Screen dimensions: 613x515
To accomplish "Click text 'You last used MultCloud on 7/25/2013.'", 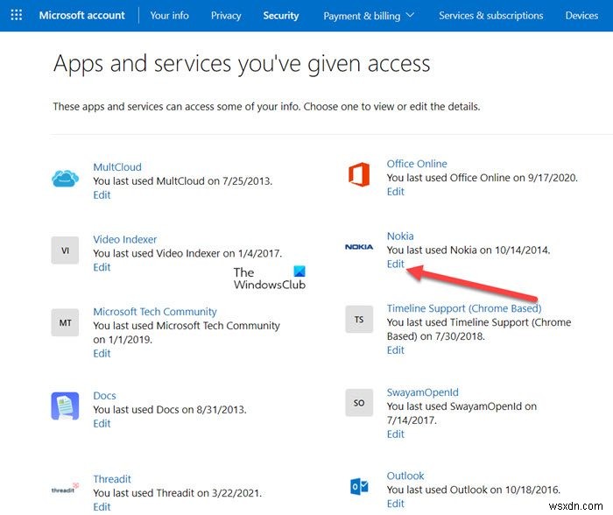I will point(182,181).
